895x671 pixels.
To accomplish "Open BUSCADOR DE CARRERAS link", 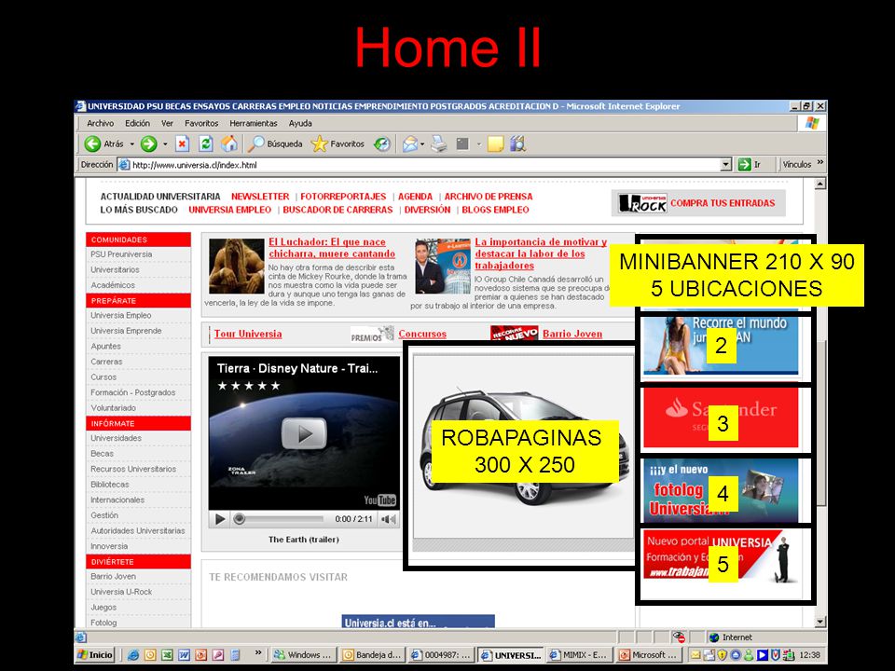I will tap(337, 210).
